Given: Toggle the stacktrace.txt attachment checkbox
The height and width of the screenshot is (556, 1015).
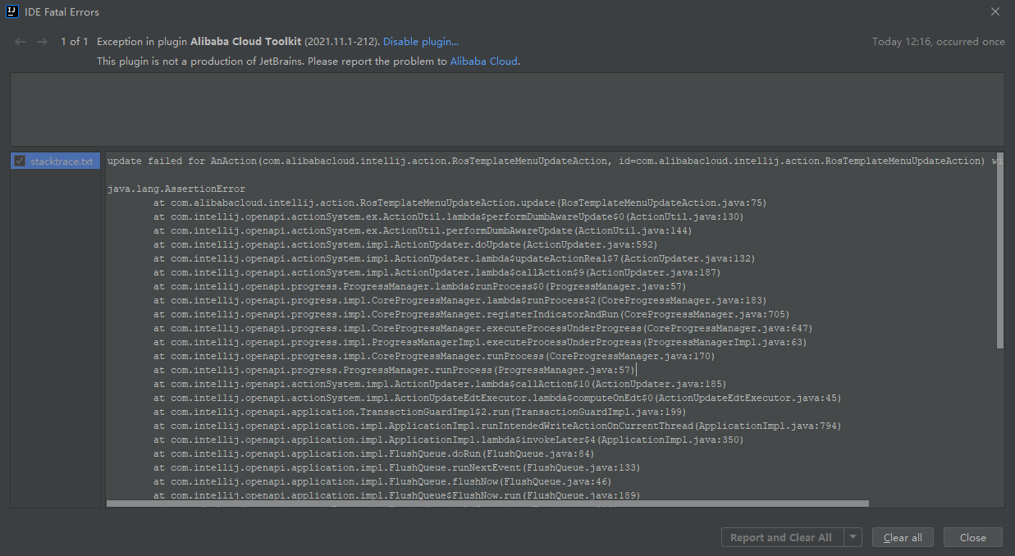Looking at the screenshot, I should point(20,161).
